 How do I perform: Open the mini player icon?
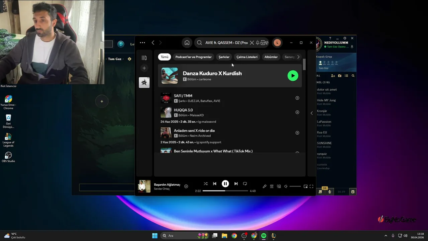306,186
